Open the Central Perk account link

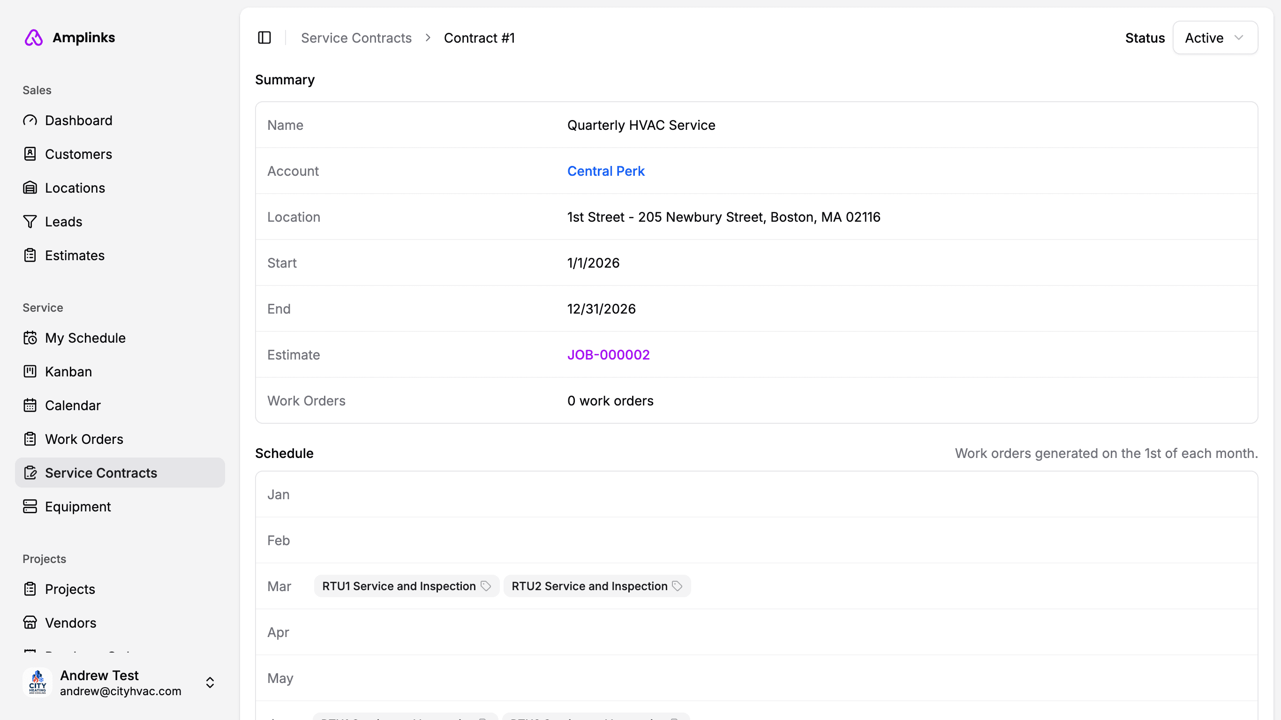click(605, 171)
